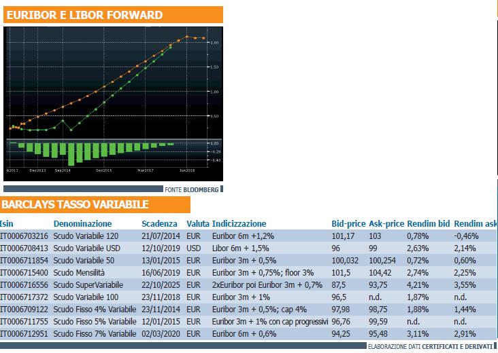Click the Rendim bid column header
Viewport: 498px width, 353px height.
click(429, 224)
